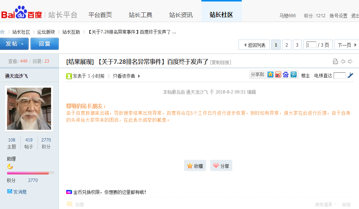Share to Qzone star icon
The image size is (359, 209).
pyautogui.click(x=270, y=74)
